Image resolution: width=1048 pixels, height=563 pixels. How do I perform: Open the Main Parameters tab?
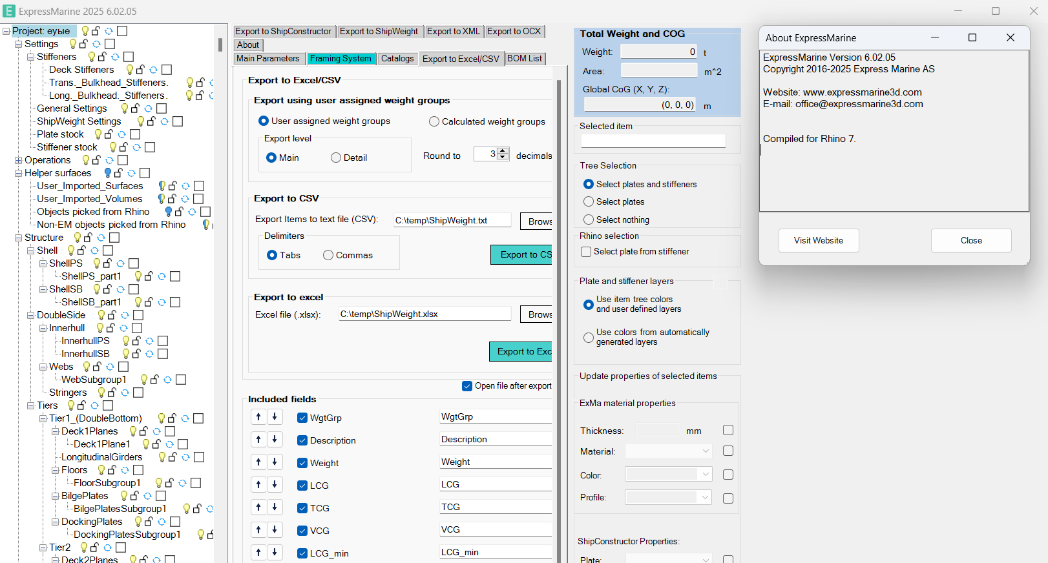268,59
